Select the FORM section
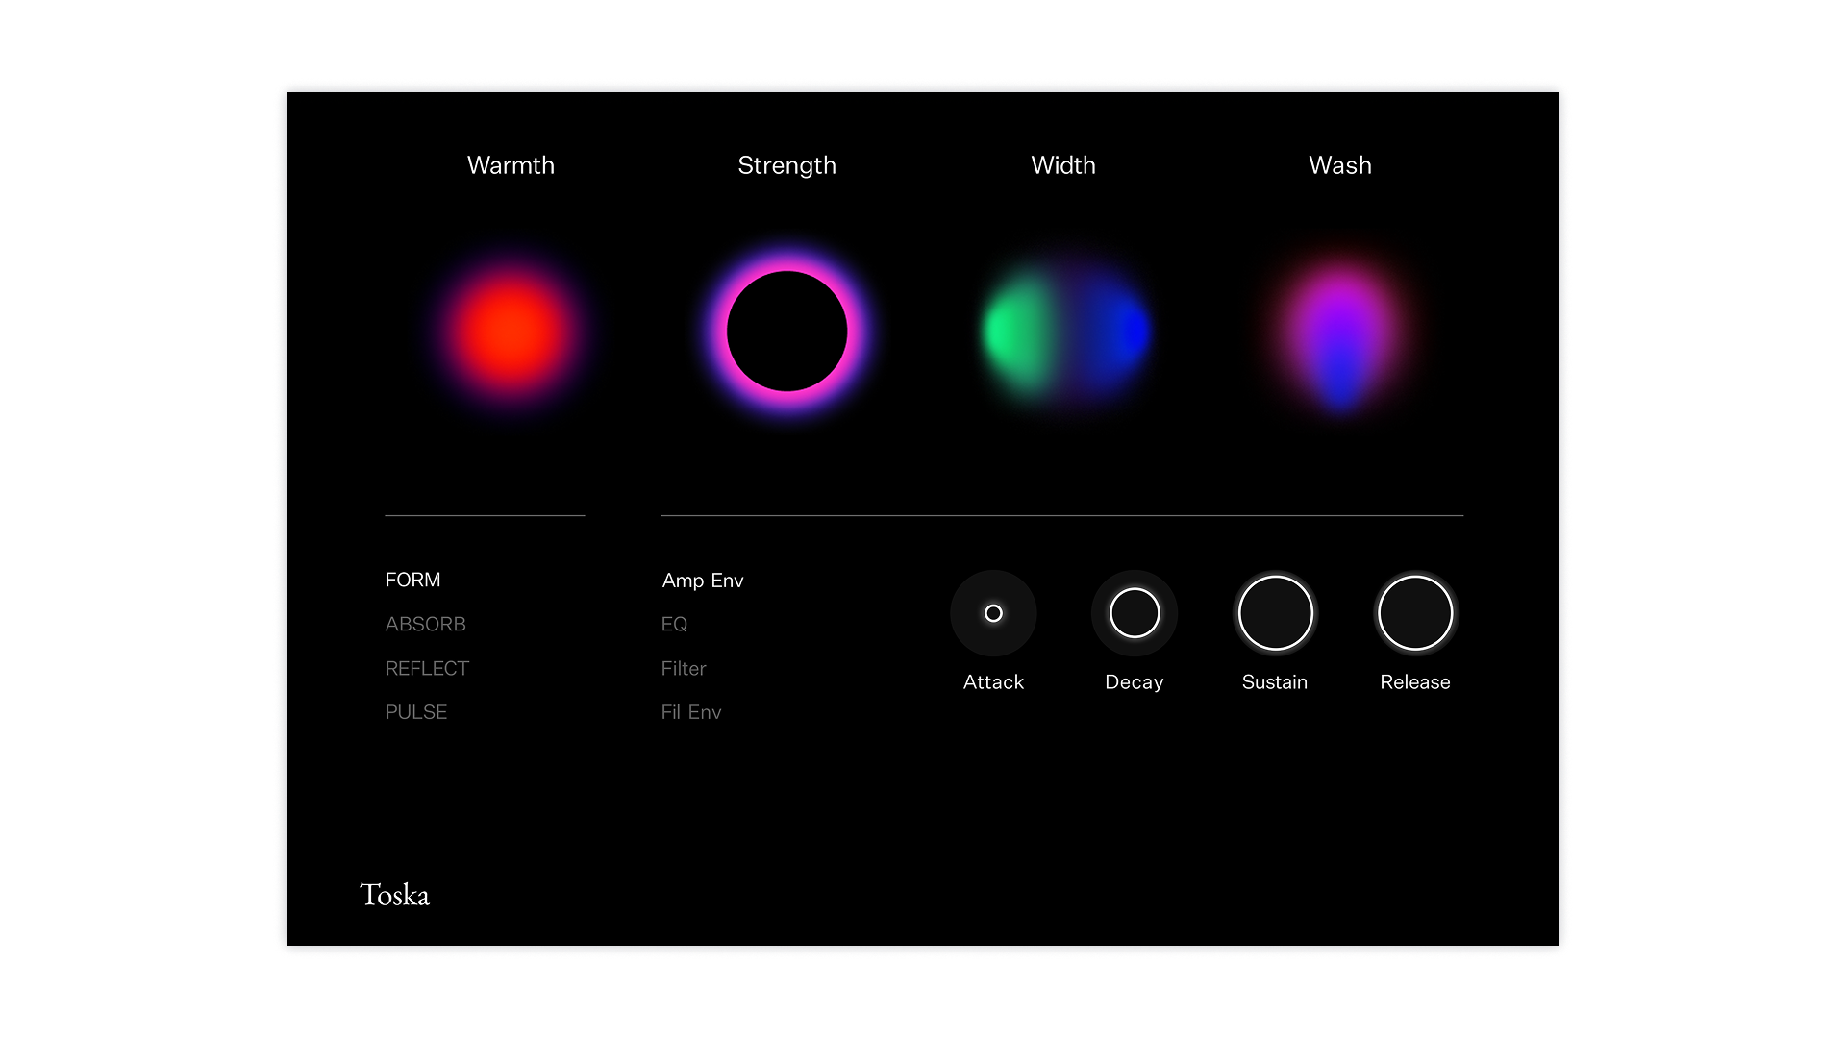The width and height of the screenshot is (1846, 1038). (412, 580)
